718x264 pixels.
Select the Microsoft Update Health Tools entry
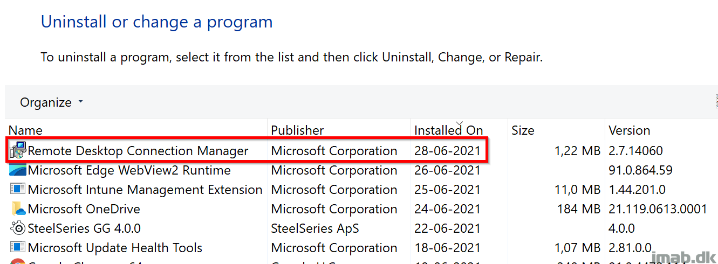coord(361,248)
